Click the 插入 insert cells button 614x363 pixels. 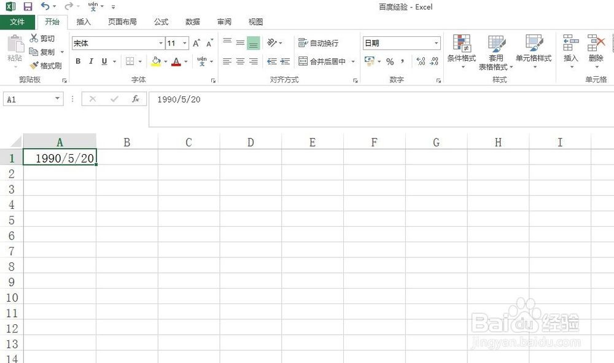pos(570,51)
